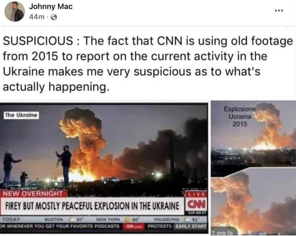Image resolution: width=296 pixels, height=236 pixels.
Task: Click the NEW OVERNIGHT red banner
Action: point(34,194)
